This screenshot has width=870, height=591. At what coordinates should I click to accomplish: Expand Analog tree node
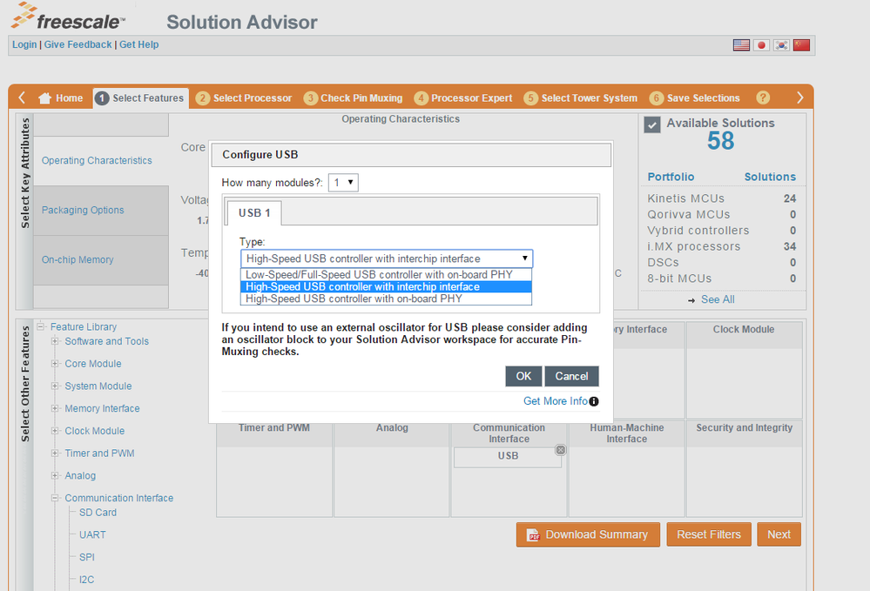point(54,476)
